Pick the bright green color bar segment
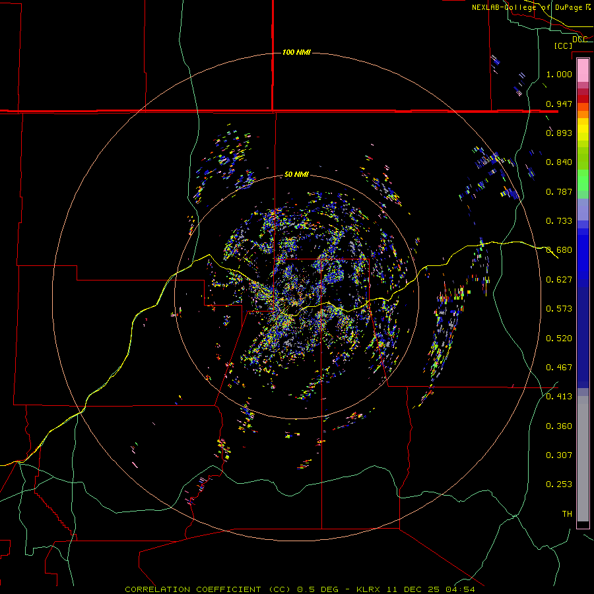 pyautogui.click(x=583, y=180)
